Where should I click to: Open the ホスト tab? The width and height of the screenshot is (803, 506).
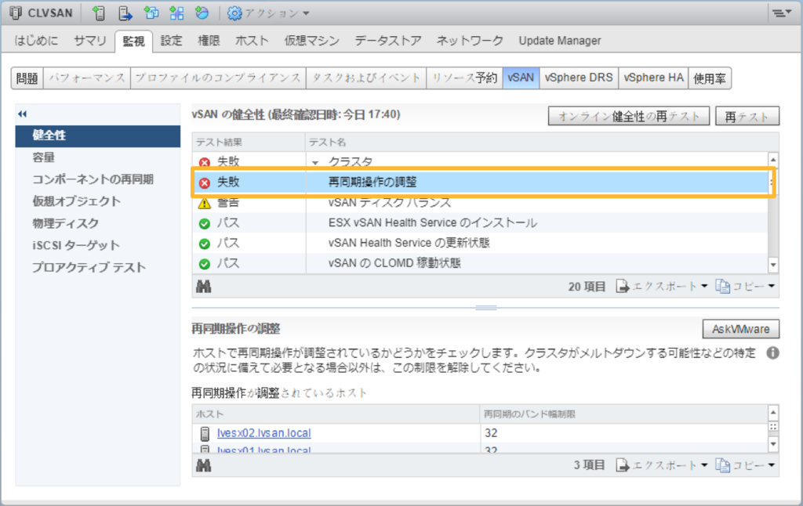tap(252, 41)
